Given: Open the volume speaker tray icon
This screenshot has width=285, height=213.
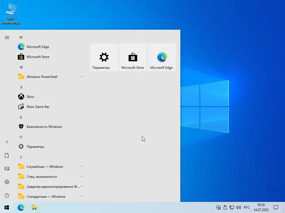Looking at the screenshot, I should tap(239, 207).
